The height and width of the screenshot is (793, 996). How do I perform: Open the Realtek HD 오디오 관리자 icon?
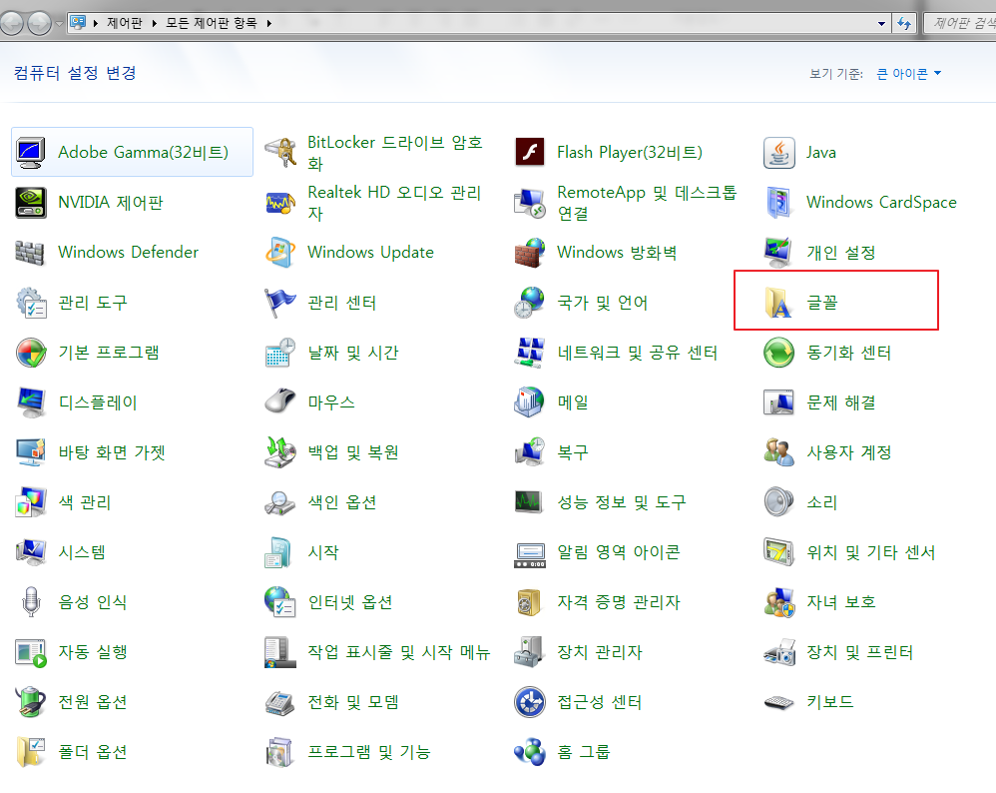pyautogui.click(x=280, y=202)
